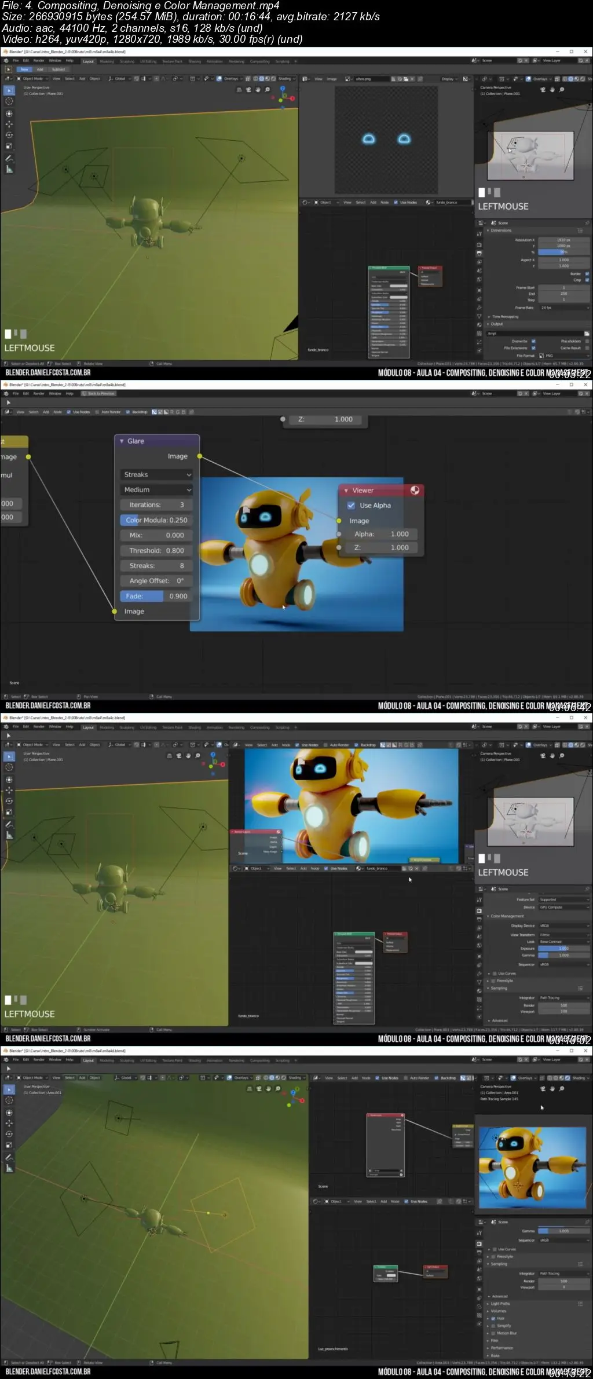Screen dimensions: 593x1379
Task: Open the Frame Rate 24 fps dropdown
Action: pyautogui.click(x=563, y=308)
